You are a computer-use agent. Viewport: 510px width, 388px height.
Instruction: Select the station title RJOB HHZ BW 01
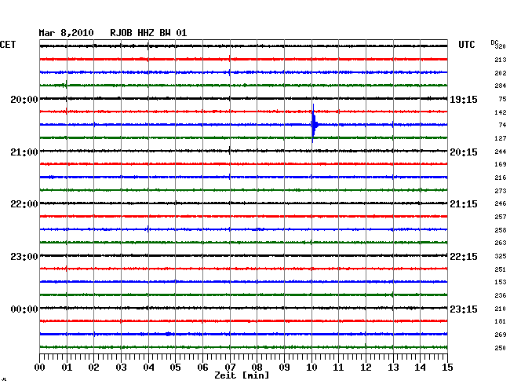[x=148, y=33]
